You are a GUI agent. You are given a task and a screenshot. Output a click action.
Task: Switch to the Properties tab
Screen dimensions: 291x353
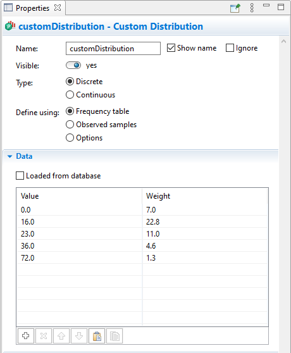[x=32, y=8]
